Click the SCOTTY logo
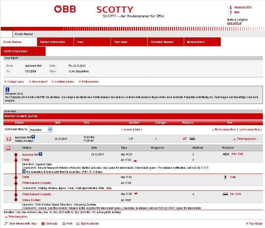Screen dimensions: 265x228 point(115,10)
